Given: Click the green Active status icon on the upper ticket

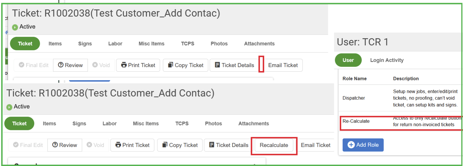Looking at the screenshot, I should click(15, 27).
